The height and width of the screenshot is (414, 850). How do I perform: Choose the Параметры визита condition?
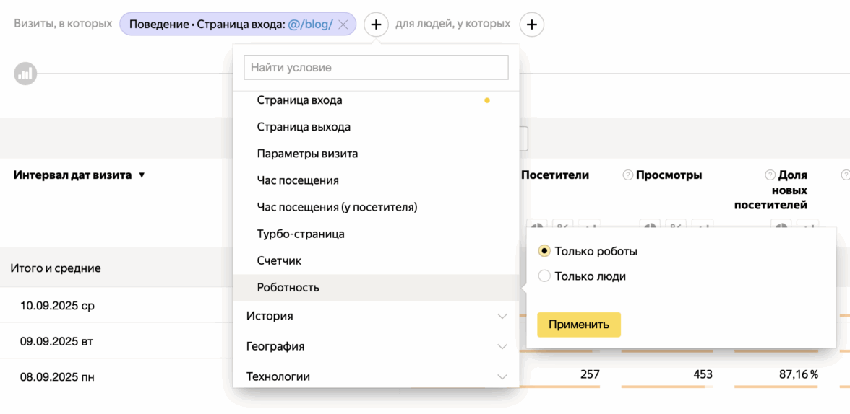[x=307, y=154]
